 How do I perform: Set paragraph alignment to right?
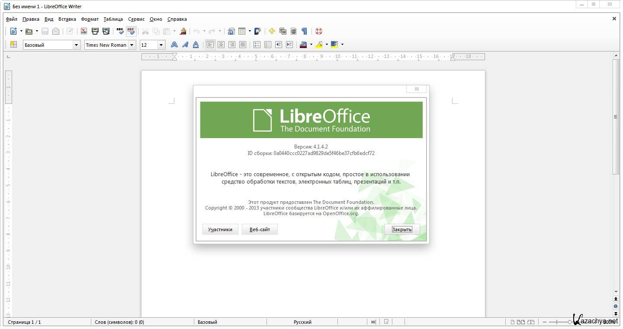[232, 45]
